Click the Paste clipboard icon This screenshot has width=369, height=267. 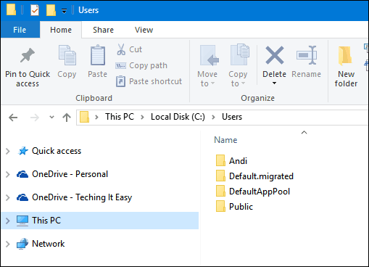pyautogui.click(x=98, y=55)
